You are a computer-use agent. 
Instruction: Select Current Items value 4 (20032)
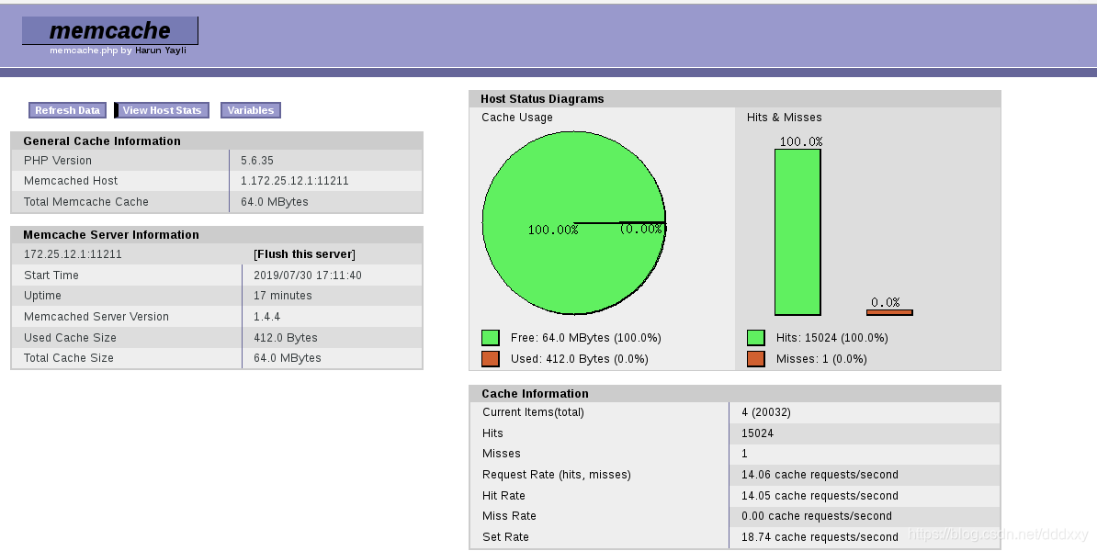(766, 411)
